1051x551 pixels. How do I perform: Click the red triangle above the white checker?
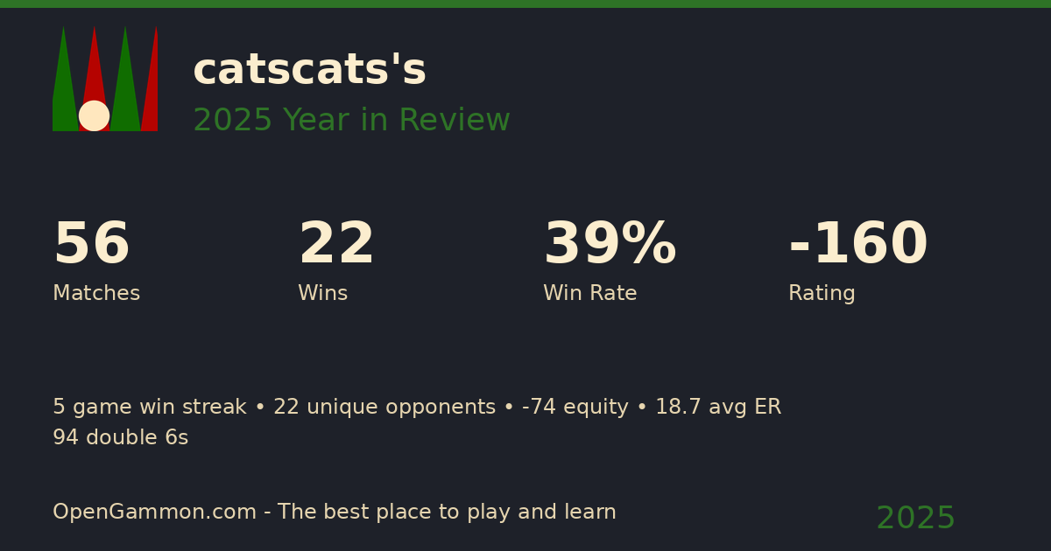(94, 70)
